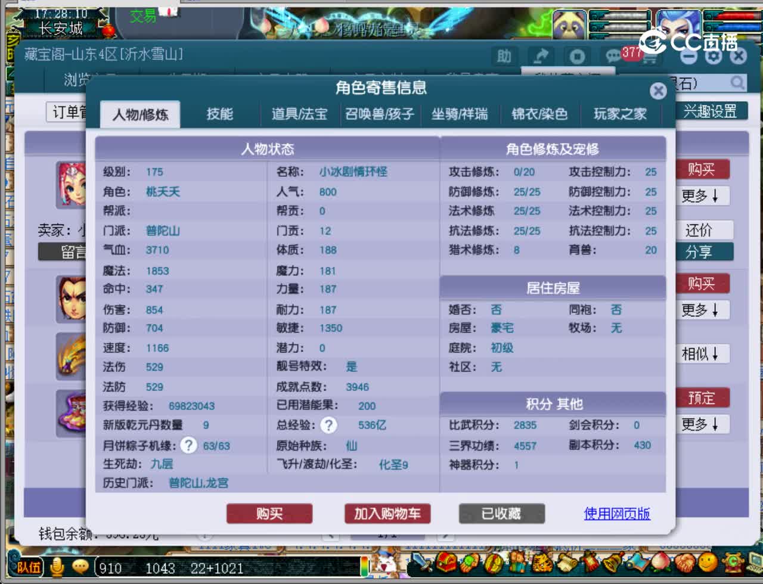This screenshot has width=763, height=584.
Task: Click the 历史门派 value 普陀山,龙宫
Action: tap(198, 483)
